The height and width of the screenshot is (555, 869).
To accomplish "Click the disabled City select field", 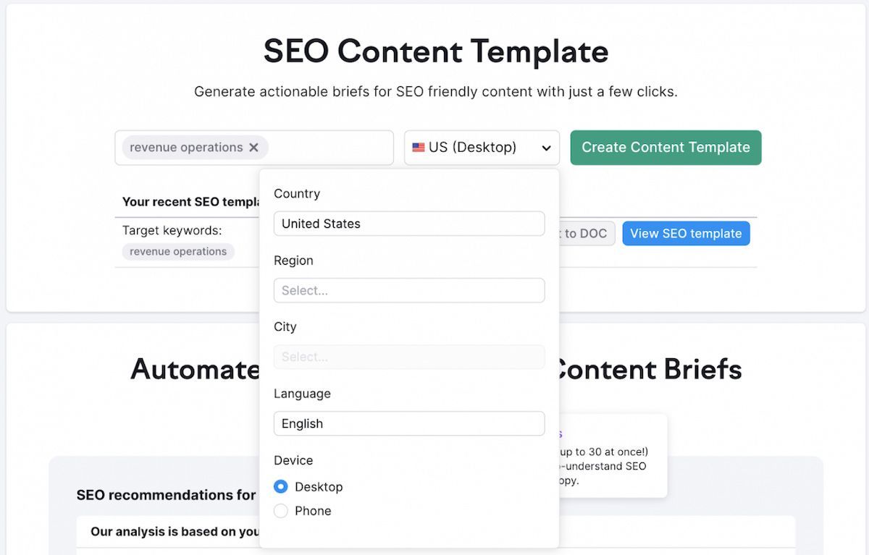I will pyautogui.click(x=409, y=357).
